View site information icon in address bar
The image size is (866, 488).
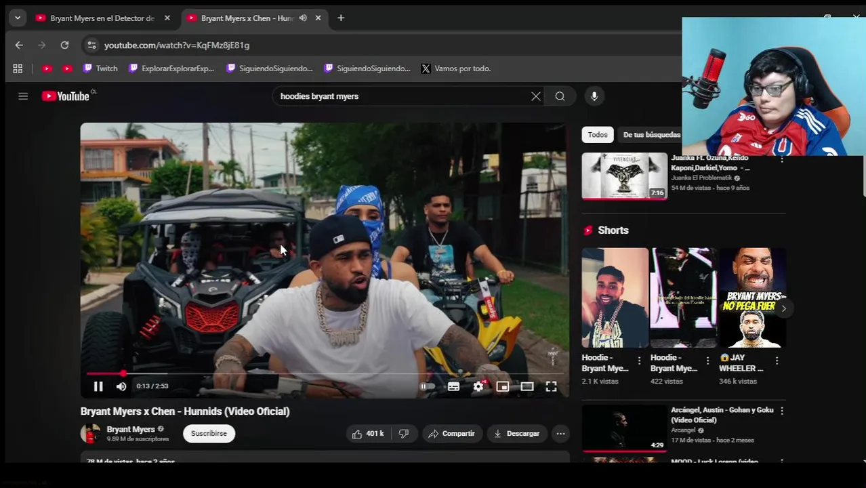point(91,45)
